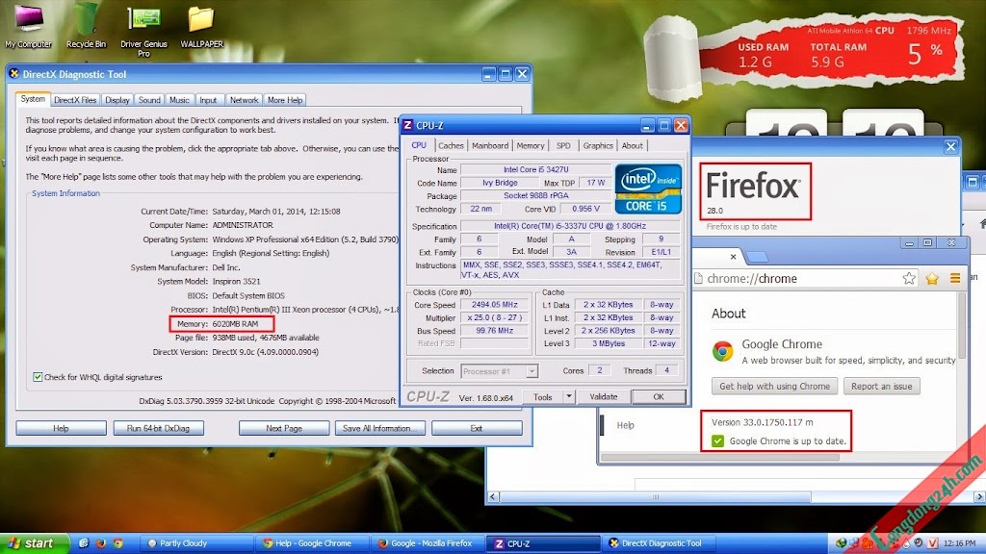Open the Sound tab in DxDiag

click(x=149, y=100)
